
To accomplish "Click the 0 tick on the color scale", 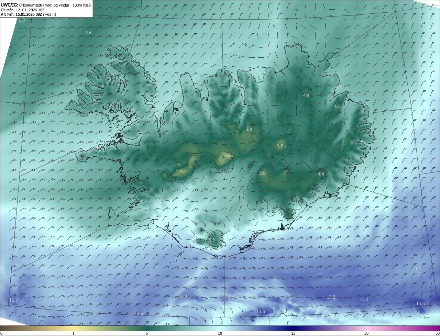I will (1, 333).
